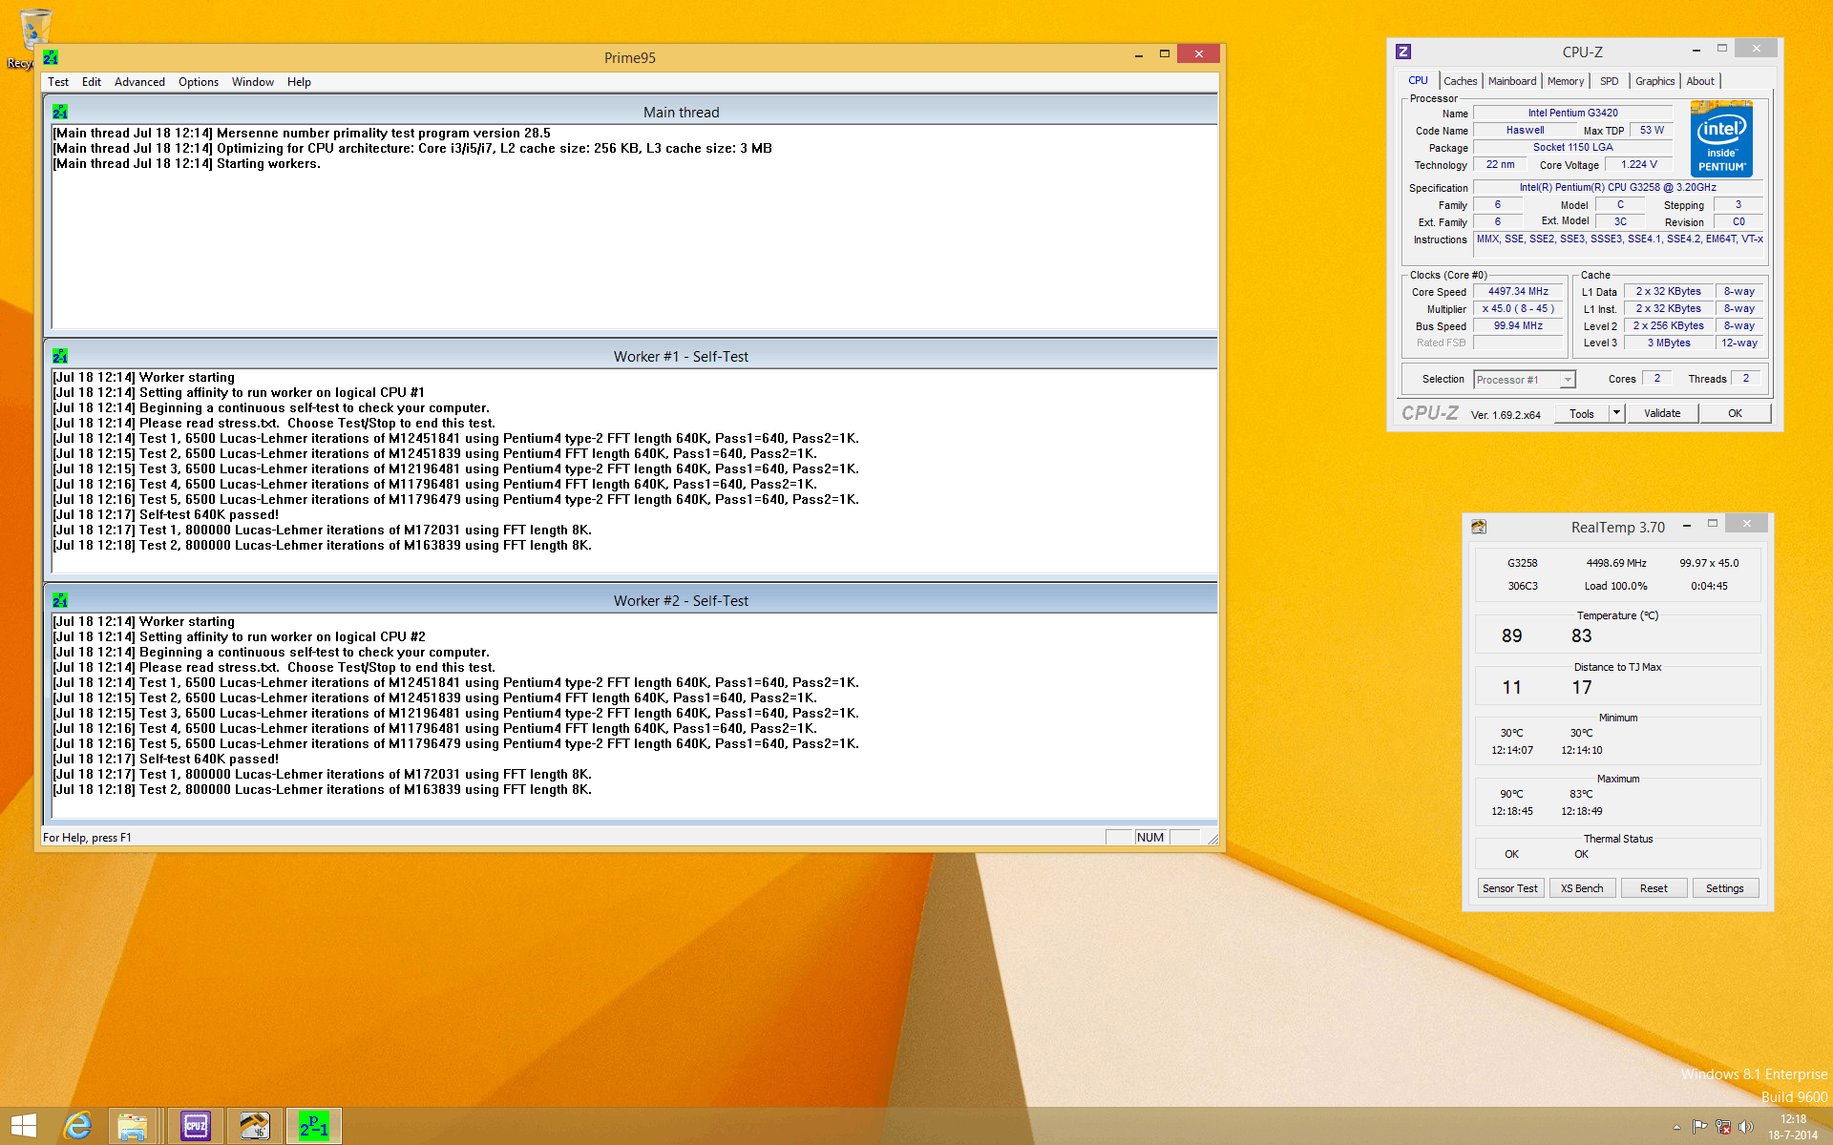Switch to the Memory tab in CPU-Z

click(x=1565, y=81)
